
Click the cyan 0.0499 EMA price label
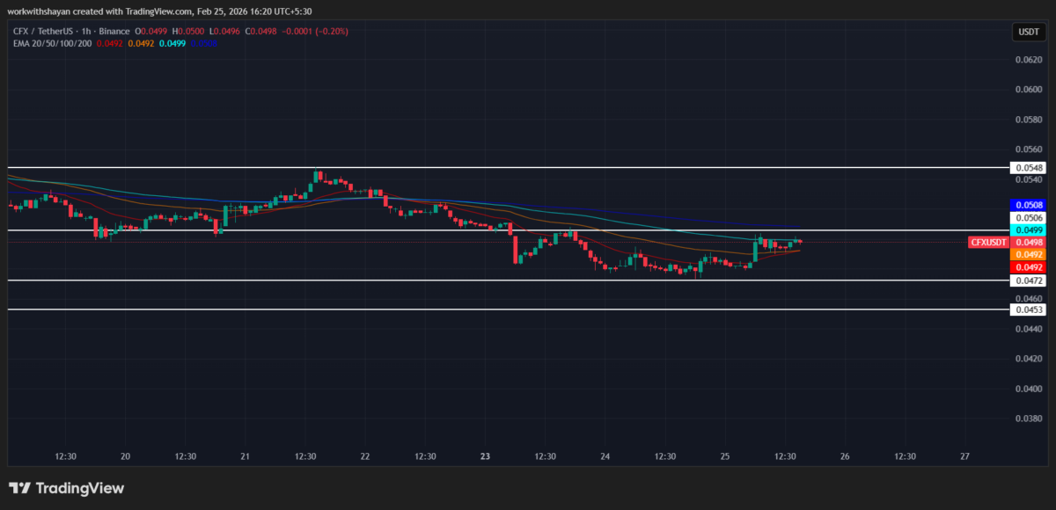click(x=1028, y=229)
